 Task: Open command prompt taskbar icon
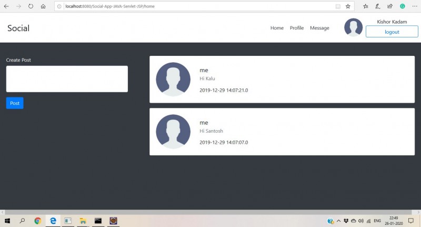click(x=98, y=221)
